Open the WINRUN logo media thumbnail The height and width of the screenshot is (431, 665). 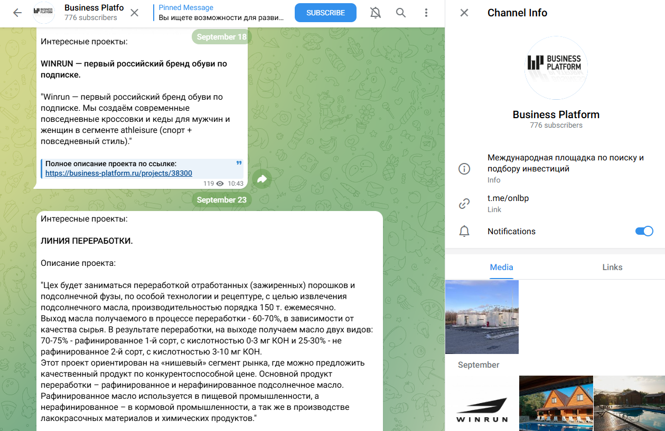tap(482, 404)
